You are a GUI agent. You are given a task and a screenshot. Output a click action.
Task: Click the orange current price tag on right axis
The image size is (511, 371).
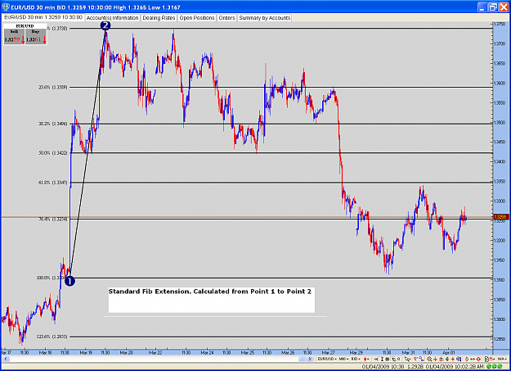click(501, 217)
